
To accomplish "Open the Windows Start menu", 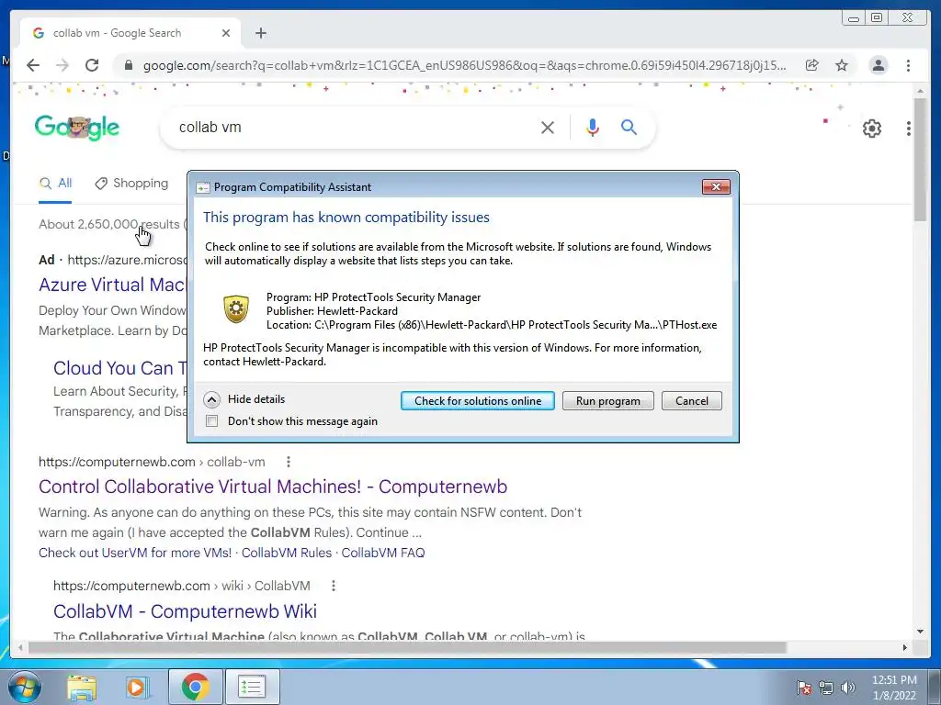I will tap(25, 687).
